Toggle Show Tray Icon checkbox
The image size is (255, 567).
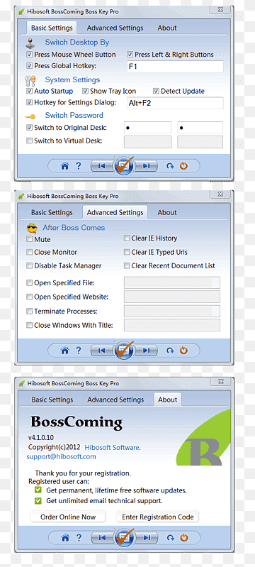(x=85, y=91)
